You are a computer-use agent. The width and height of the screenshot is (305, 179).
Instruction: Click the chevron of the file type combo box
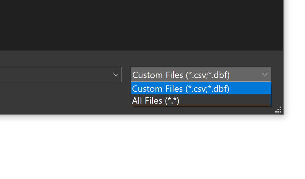[x=265, y=75]
